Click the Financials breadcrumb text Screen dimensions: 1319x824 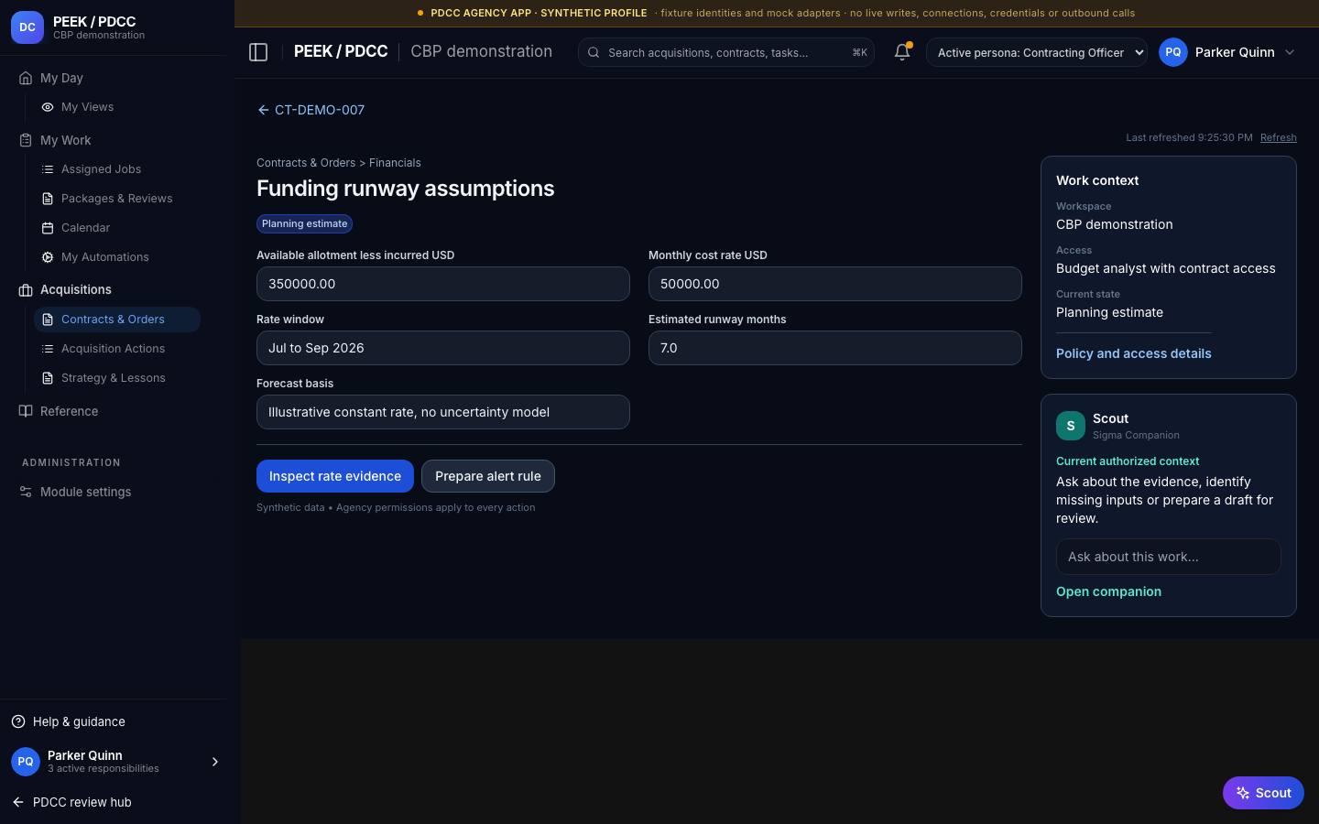point(395,163)
